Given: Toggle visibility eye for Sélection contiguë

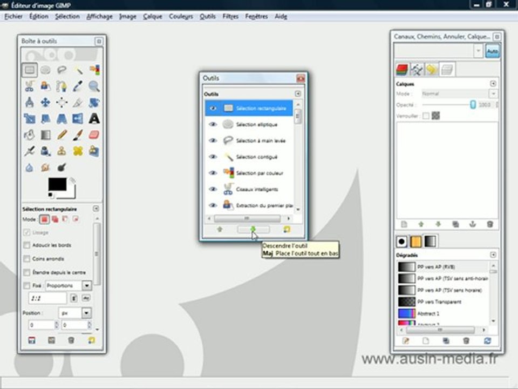Looking at the screenshot, I should (x=213, y=157).
